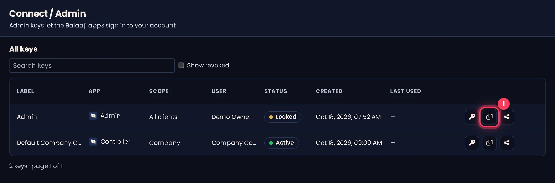Click the Locked status badge
Viewport: 555px width, 183px height.
tap(283, 117)
